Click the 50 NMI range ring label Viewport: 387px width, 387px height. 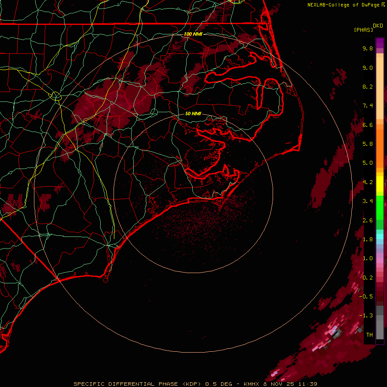pos(193,114)
